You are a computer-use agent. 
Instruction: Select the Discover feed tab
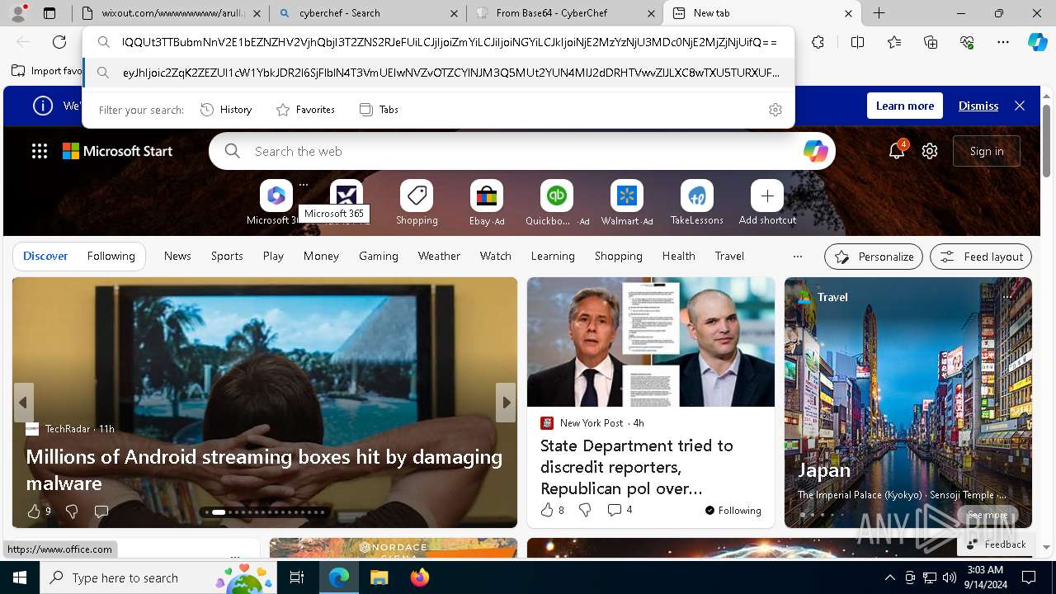click(45, 256)
